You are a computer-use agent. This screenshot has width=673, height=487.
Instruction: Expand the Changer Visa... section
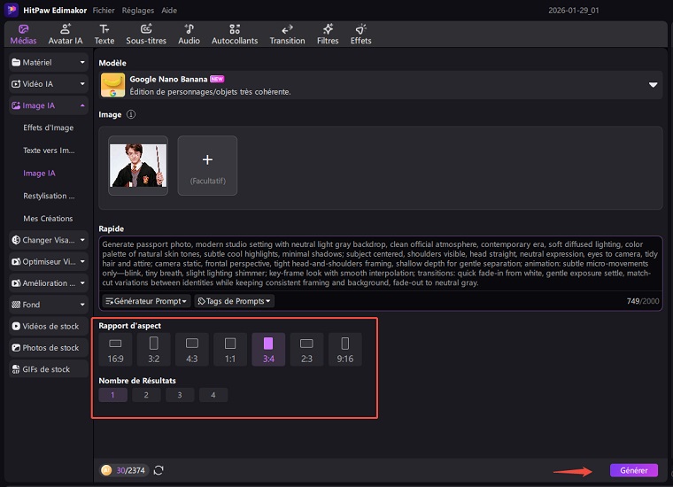pos(49,240)
